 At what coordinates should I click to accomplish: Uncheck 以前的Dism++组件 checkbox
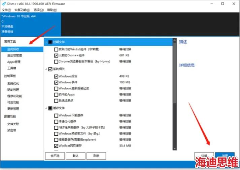click(x=56, y=55)
